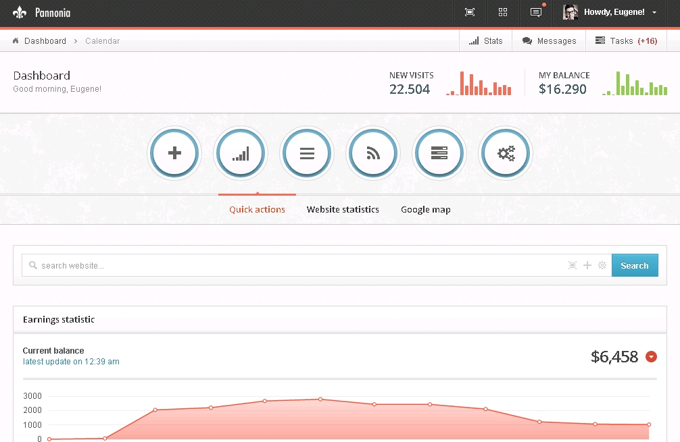This screenshot has height=442, width=680.
Task: Expand the red arrow beside $6,458
Action: tap(651, 356)
